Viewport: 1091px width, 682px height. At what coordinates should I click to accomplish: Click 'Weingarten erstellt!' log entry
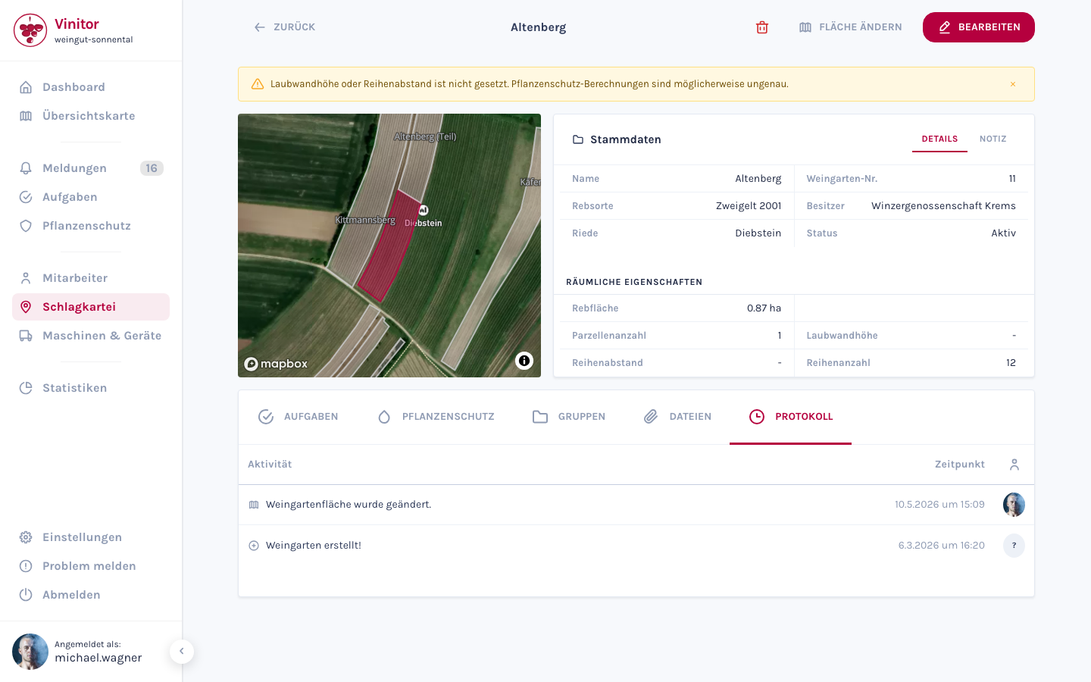pyautogui.click(x=314, y=546)
